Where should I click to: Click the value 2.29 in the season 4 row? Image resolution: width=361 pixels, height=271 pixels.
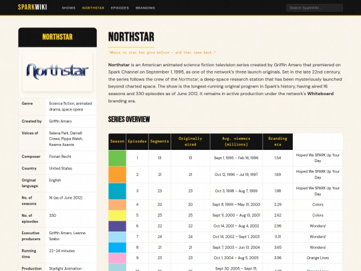tap(277, 204)
